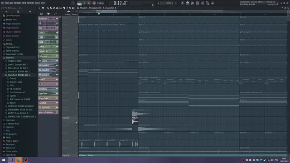Toggle the record button
Screen dimensions: 290x163
coord(94,3)
